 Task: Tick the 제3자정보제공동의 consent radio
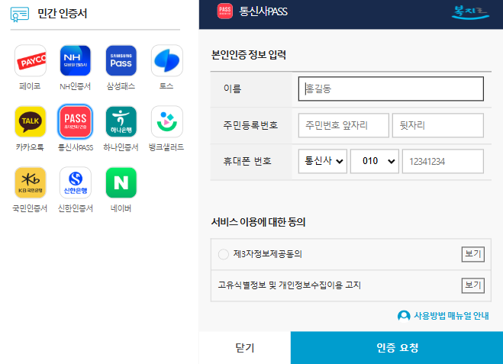(x=224, y=254)
